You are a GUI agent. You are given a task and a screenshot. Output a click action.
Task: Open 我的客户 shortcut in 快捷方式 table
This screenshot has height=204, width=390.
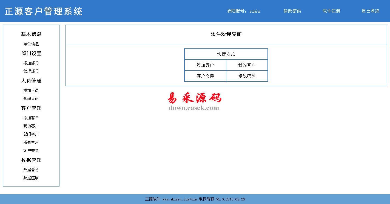(x=247, y=65)
